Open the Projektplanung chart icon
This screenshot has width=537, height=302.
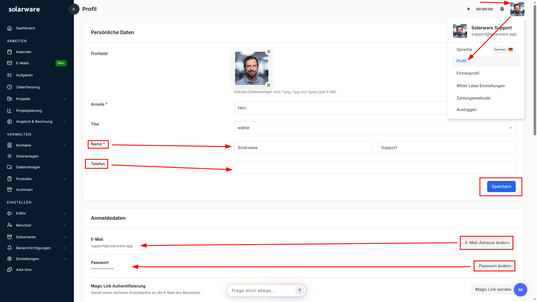(10, 111)
